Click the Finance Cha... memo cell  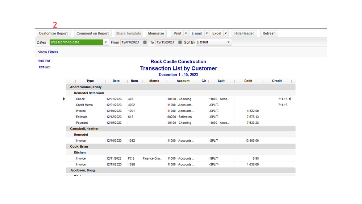[x=153, y=158]
